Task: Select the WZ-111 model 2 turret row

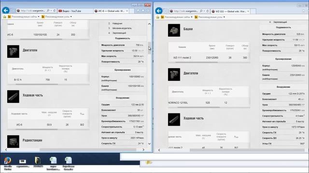Action: click(209, 58)
